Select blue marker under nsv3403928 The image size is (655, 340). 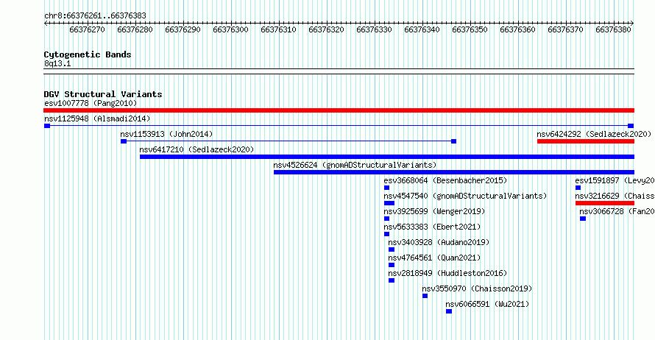pyautogui.click(x=392, y=249)
